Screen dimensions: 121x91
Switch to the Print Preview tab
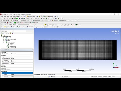pyautogui.click(x=44, y=75)
